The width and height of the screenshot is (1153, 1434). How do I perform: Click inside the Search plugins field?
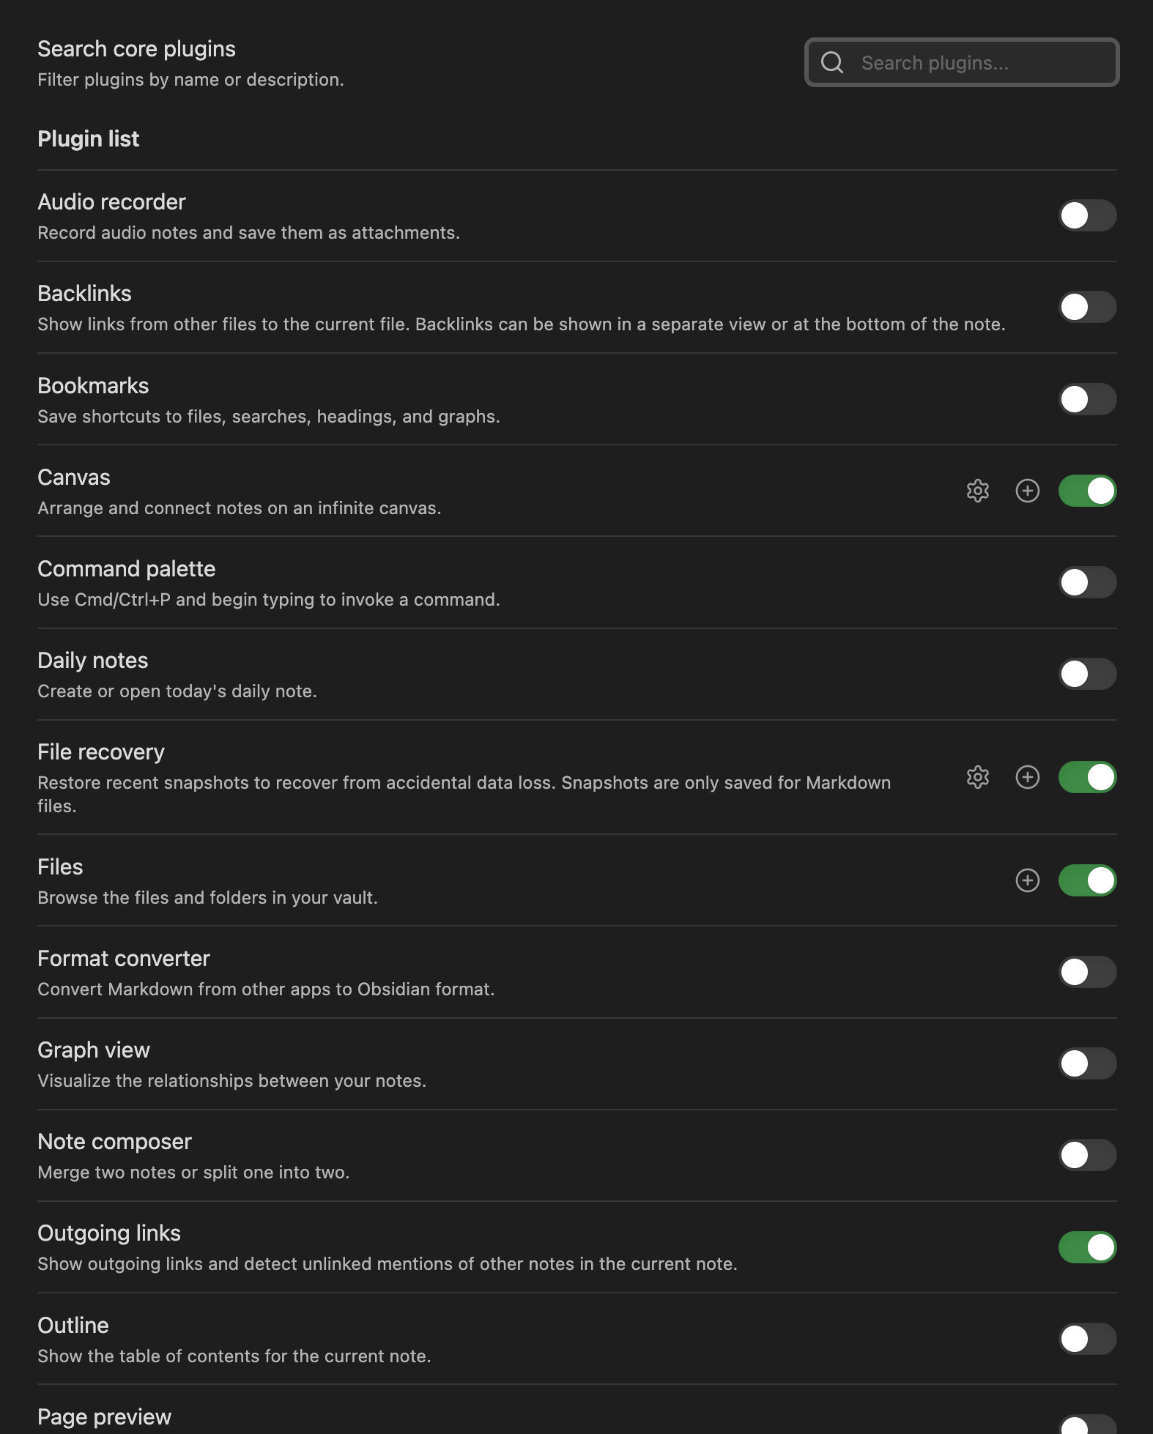click(967, 62)
